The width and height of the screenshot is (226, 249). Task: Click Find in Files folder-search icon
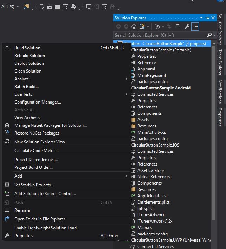click(26, 7)
